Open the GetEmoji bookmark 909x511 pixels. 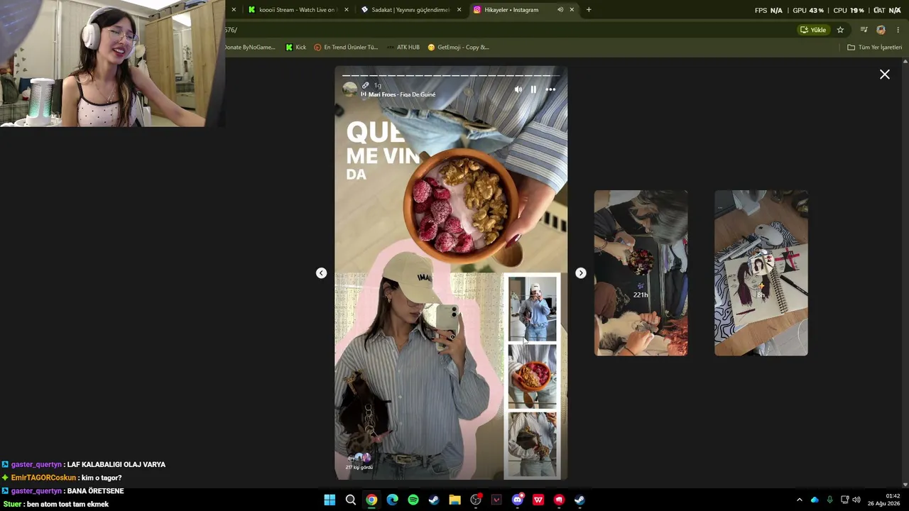click(x=458, y=48)
